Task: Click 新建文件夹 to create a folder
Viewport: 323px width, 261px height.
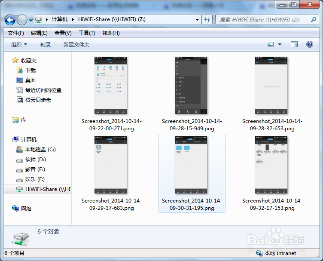Action: pyautogui.click(x=76, y=45)
